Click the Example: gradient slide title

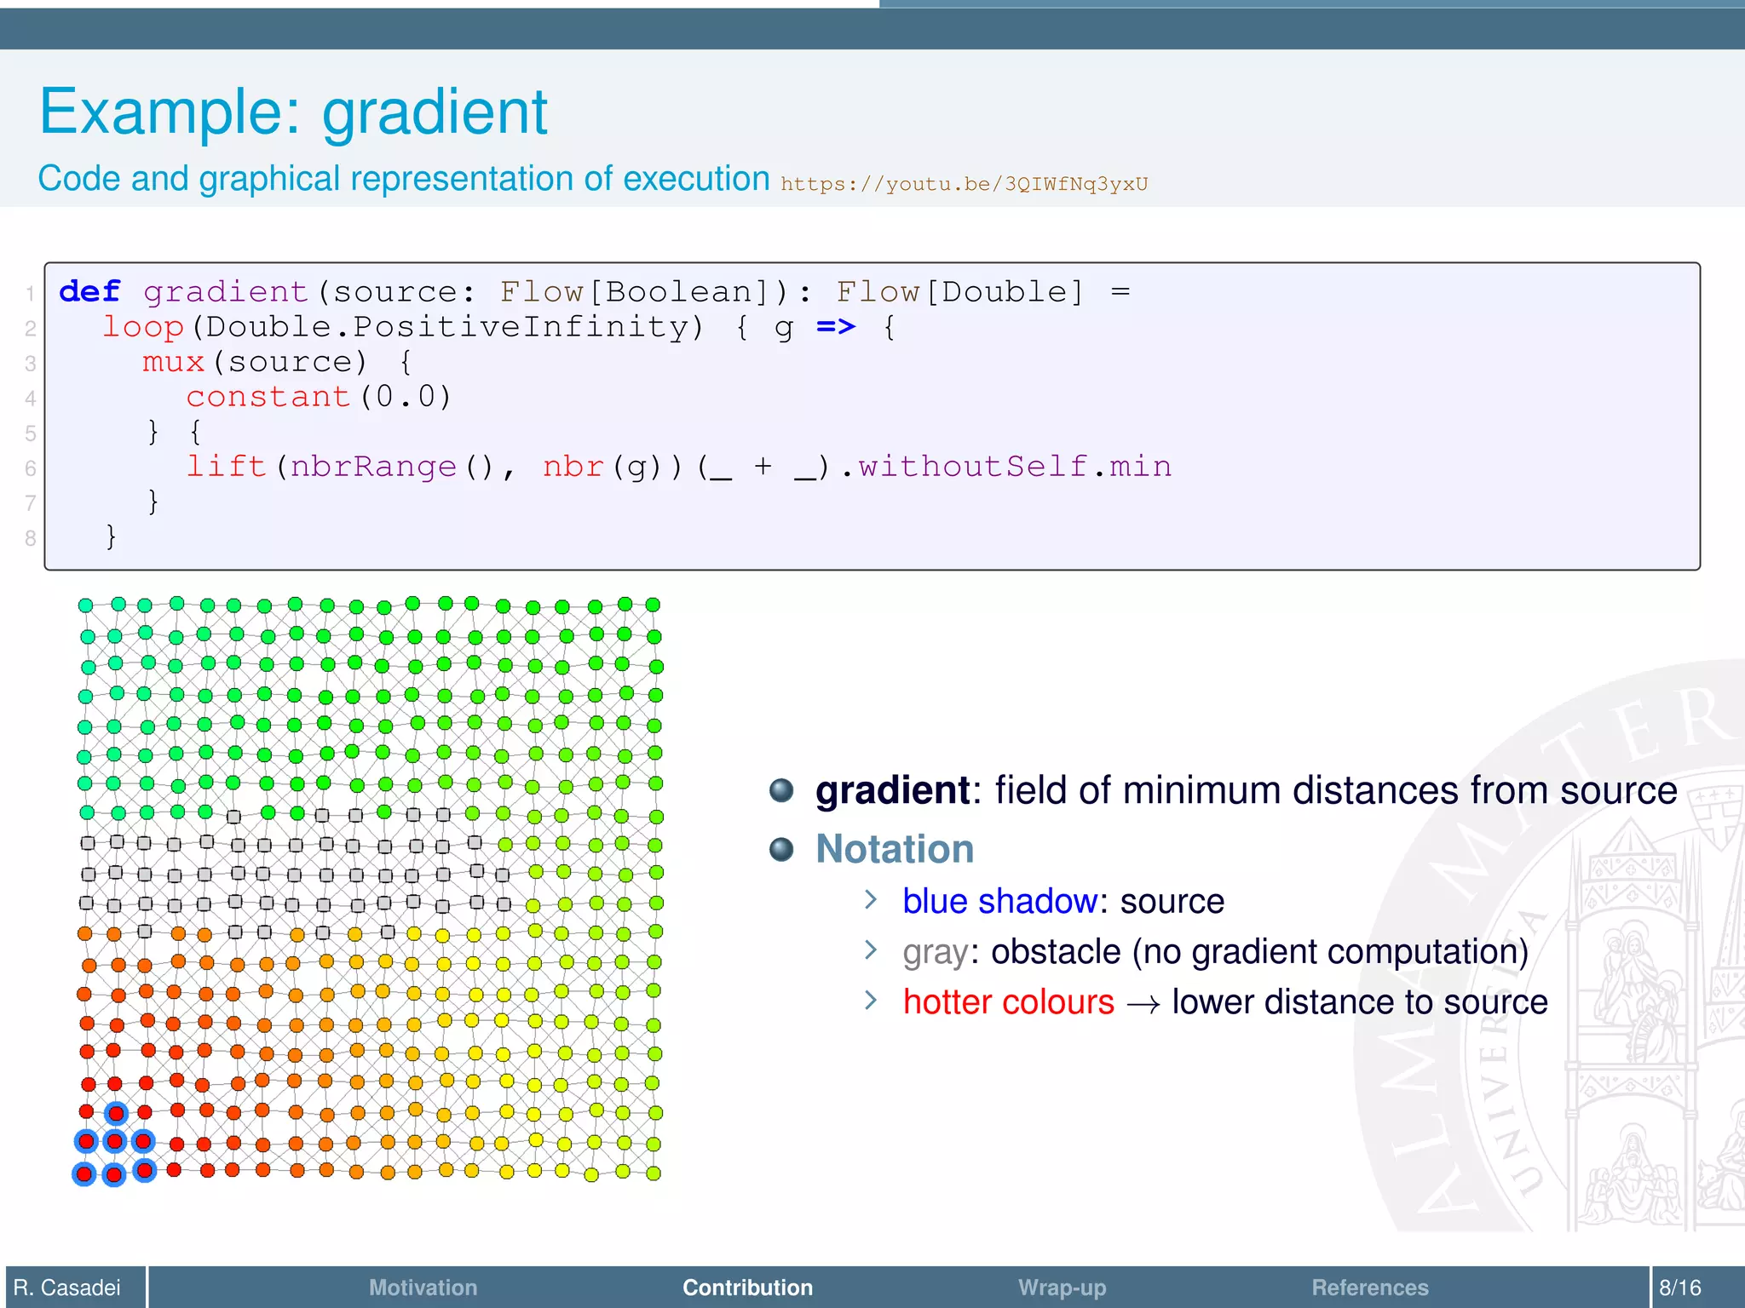coord(293,112)
